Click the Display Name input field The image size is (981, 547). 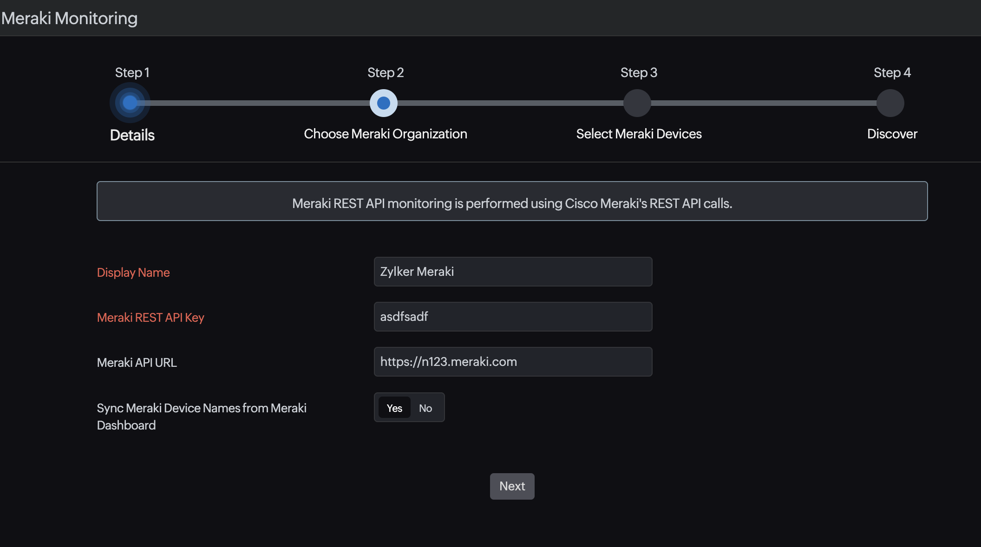pyautogui.click(x=513, y=272)
